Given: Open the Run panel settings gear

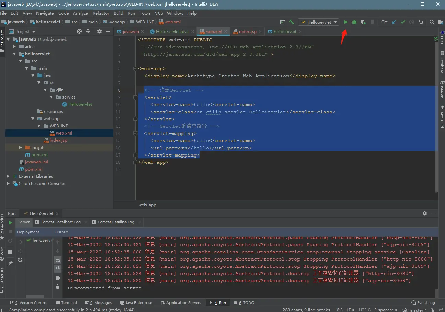Looking at the screenshot, I should 425,213.
